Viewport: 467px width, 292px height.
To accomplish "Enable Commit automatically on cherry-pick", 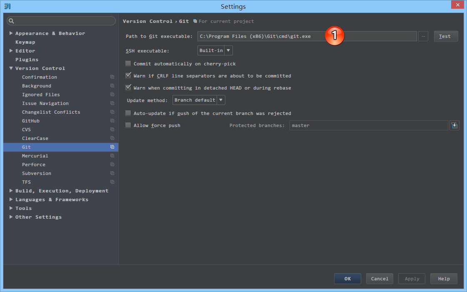I will [128, 64].
